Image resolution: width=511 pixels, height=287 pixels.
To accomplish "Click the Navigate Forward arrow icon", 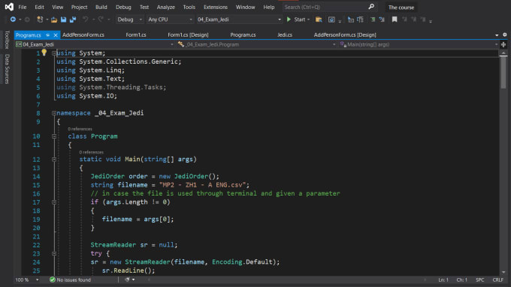I will click(x=27, y=19).
